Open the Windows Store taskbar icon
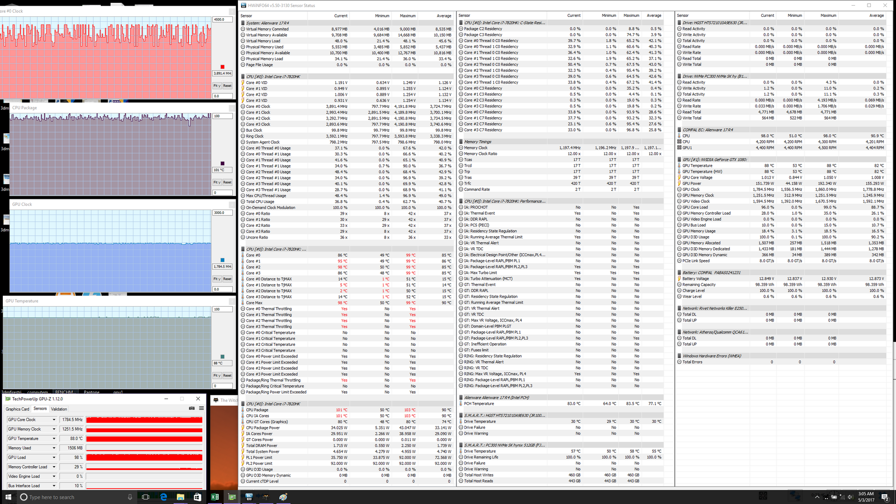 tap(197, 497)
